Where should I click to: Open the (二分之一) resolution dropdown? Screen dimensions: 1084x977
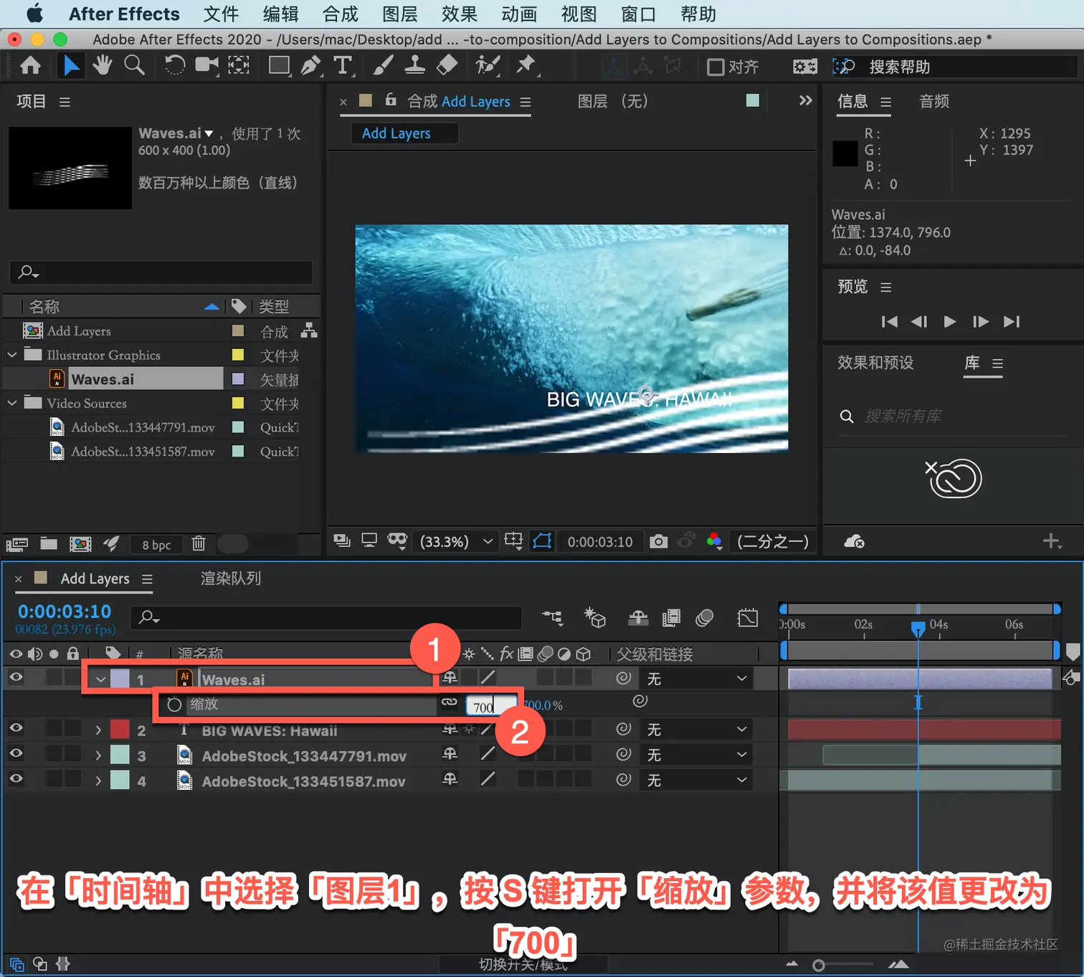pyautogui.click(x=773, y=541)
